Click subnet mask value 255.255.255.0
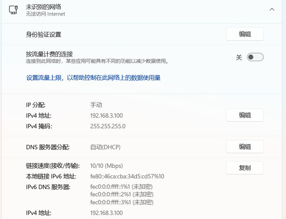The image size is (286, 219). coord(108,126)
